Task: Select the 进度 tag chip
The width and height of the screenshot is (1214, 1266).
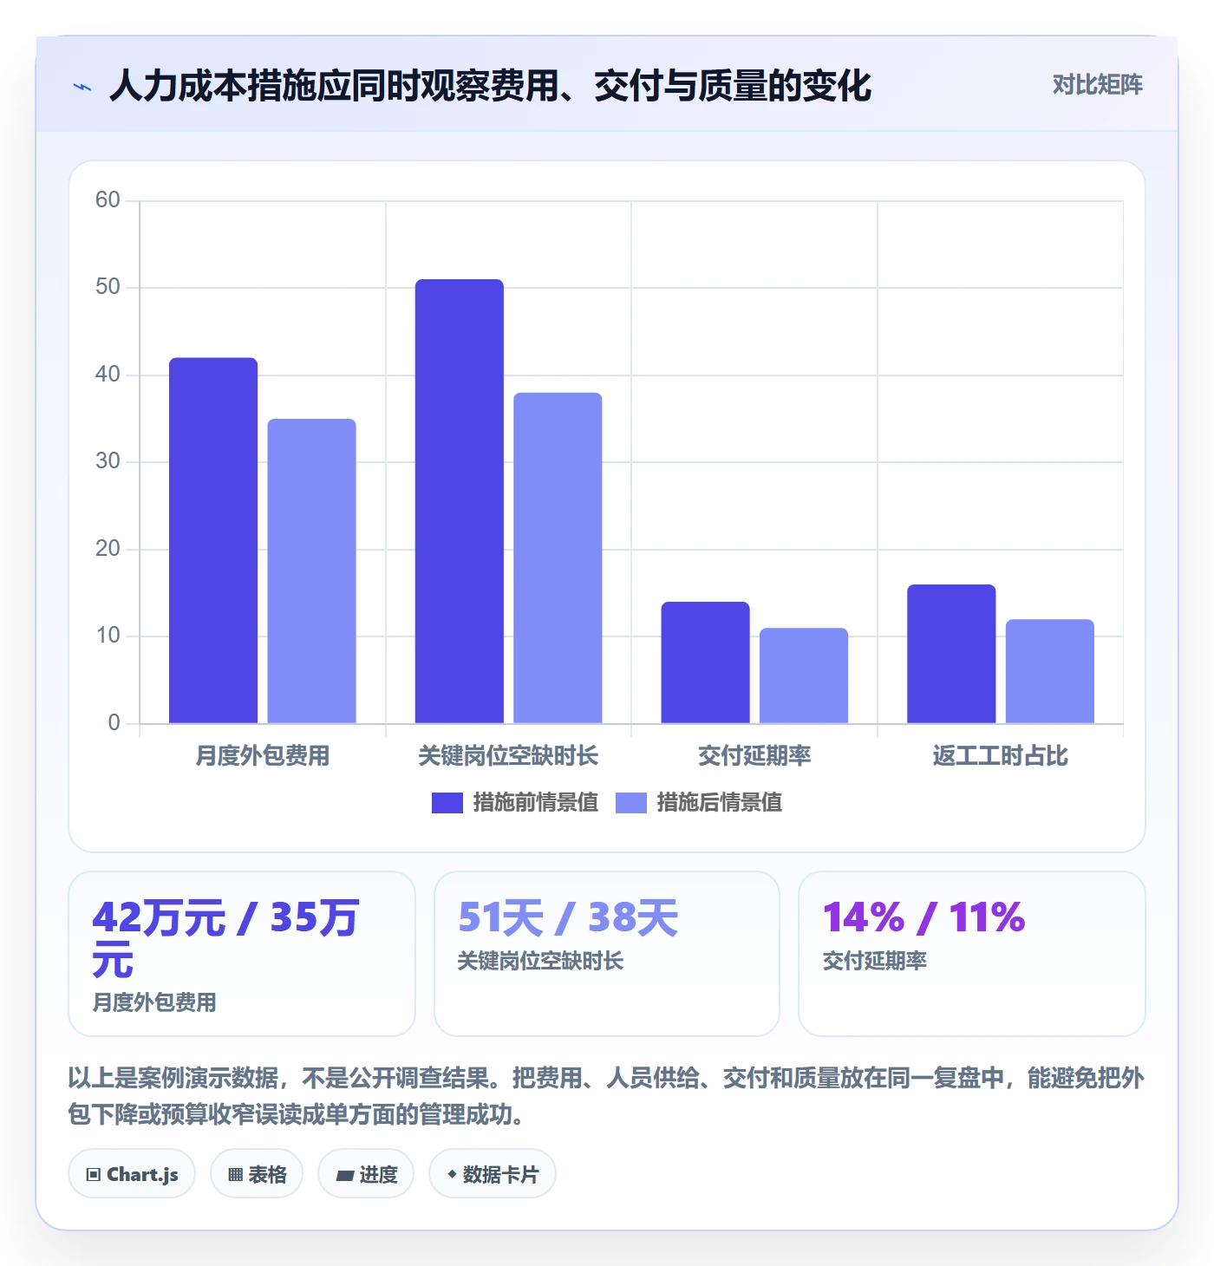Action: pos(366,1174)
